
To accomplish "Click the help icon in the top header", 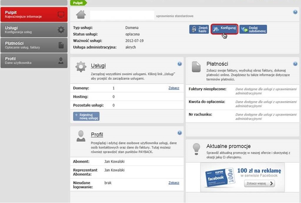I will coord(295,12).
